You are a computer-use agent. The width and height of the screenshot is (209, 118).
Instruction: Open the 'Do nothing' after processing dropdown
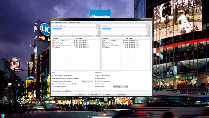click(120, 87)
